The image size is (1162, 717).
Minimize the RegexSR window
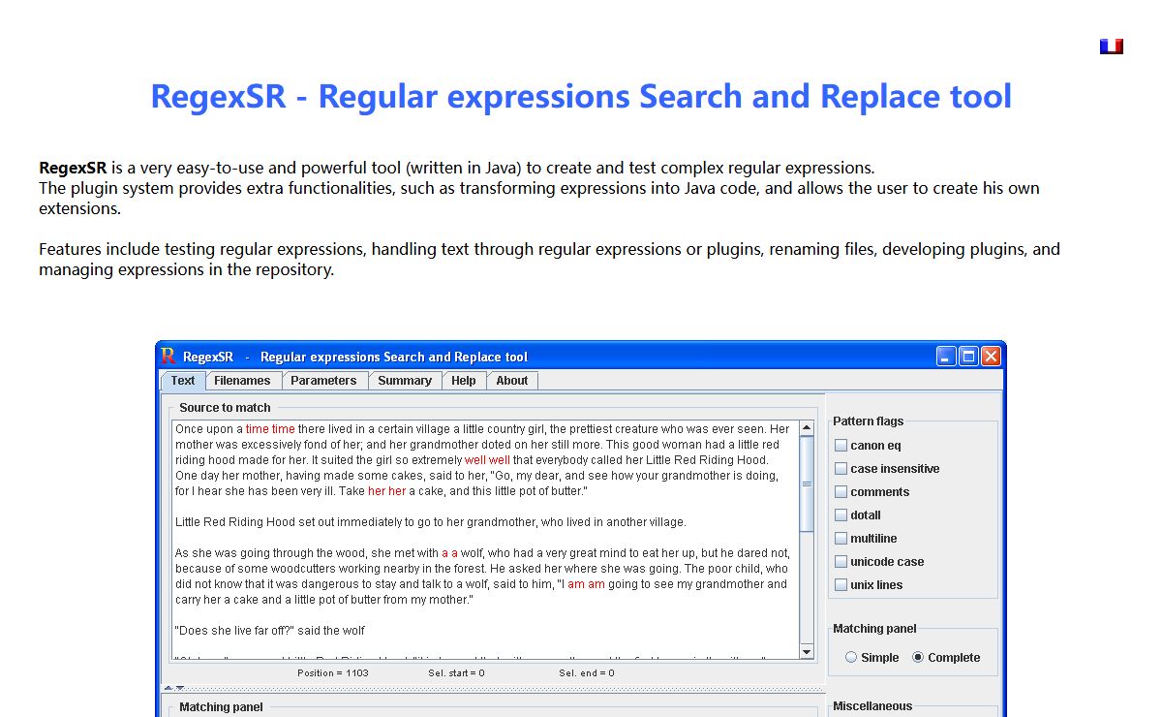(946, 357)
